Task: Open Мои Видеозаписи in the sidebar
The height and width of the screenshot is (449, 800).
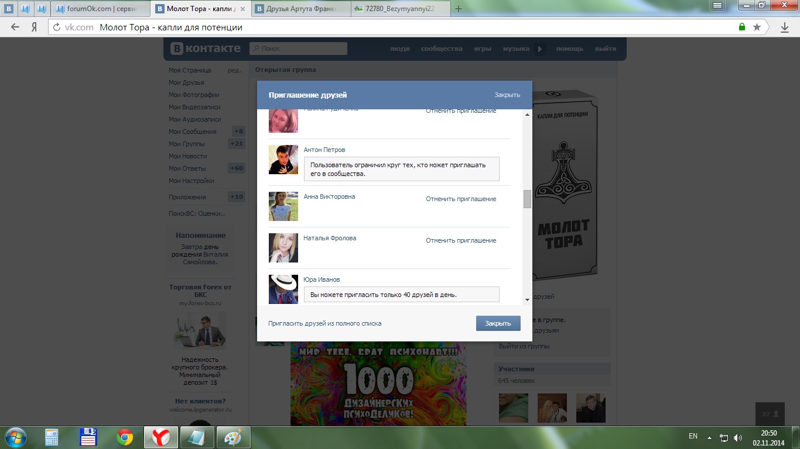Action: coord(195,107)
